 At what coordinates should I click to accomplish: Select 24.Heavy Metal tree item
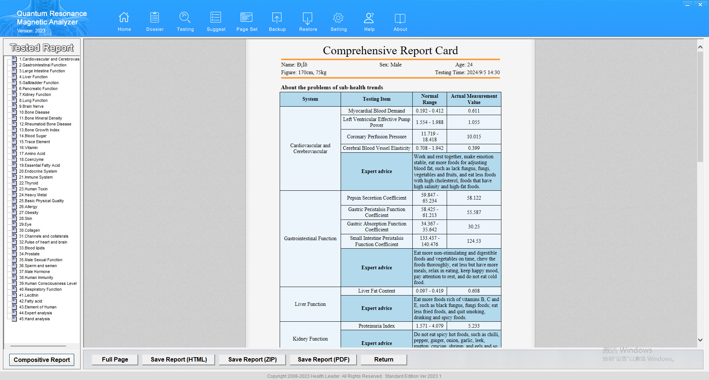pyautogui.click(x=33, y=195)
